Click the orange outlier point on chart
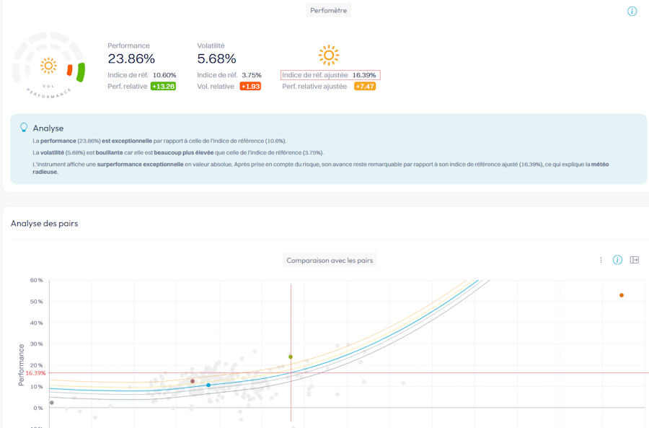 pyautogui.click(x=622, y=295)
